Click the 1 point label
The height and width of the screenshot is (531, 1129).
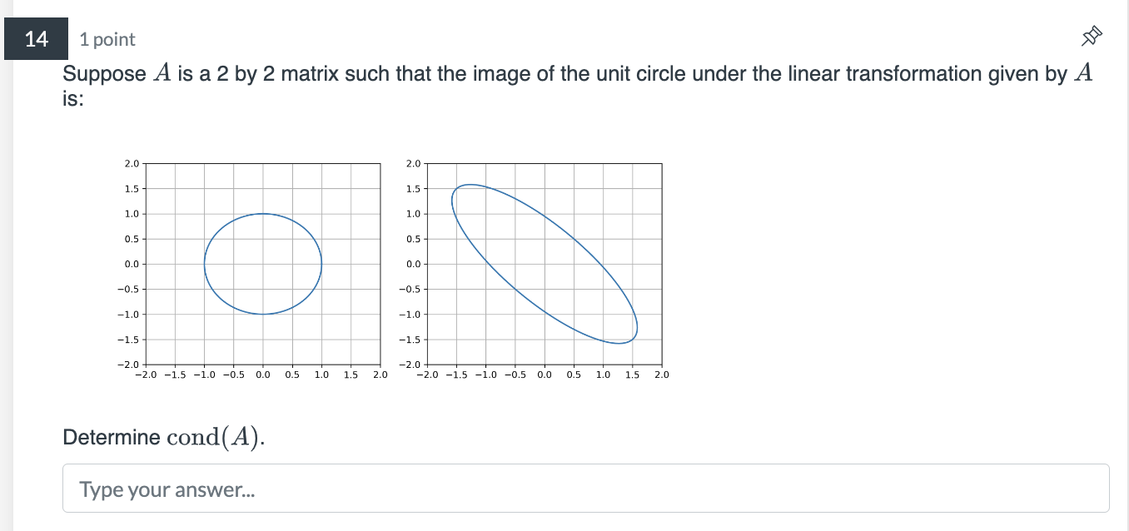(107, 38)
